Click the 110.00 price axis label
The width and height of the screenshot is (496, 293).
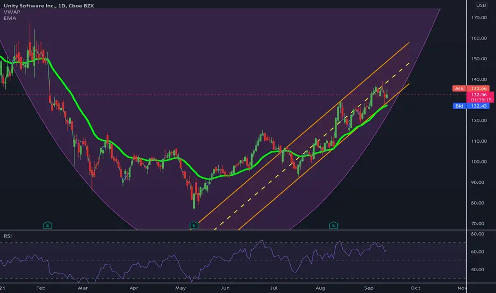478,141
